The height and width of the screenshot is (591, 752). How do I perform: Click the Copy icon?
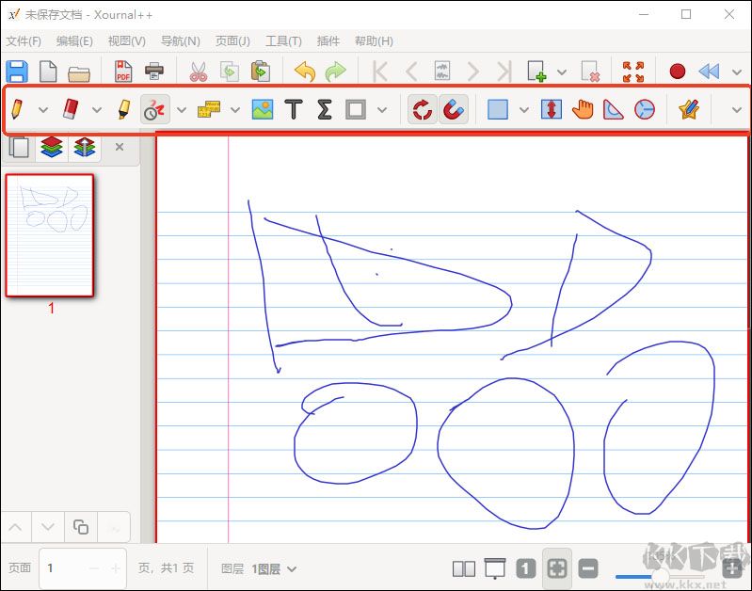point(230,72)
